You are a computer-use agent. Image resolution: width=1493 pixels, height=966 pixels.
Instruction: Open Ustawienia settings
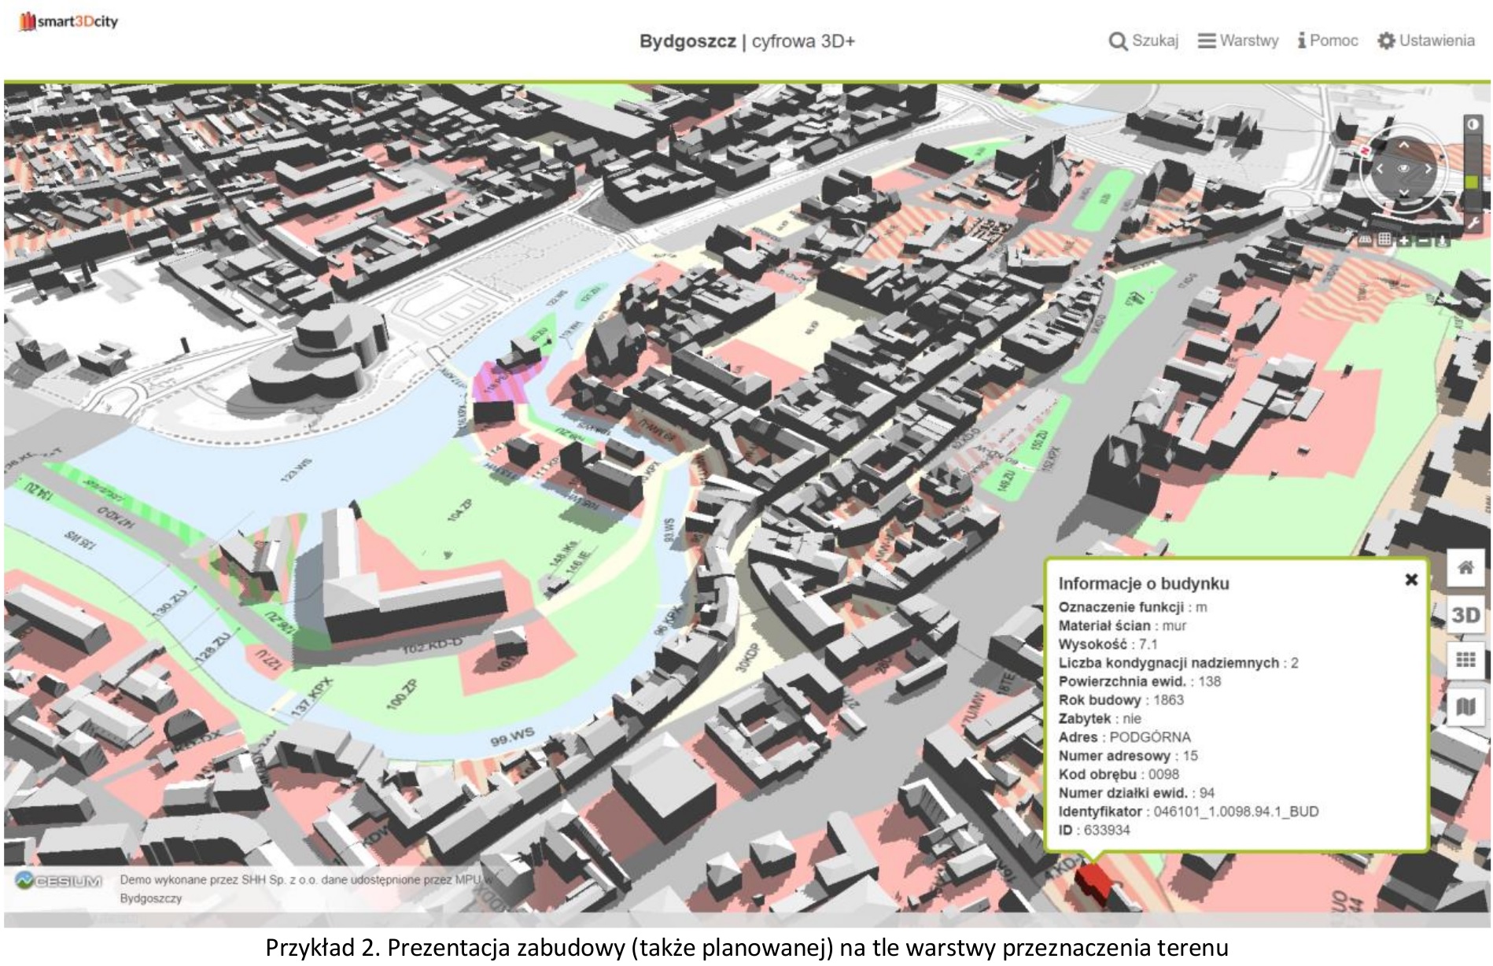click(x=1425, y=41)
